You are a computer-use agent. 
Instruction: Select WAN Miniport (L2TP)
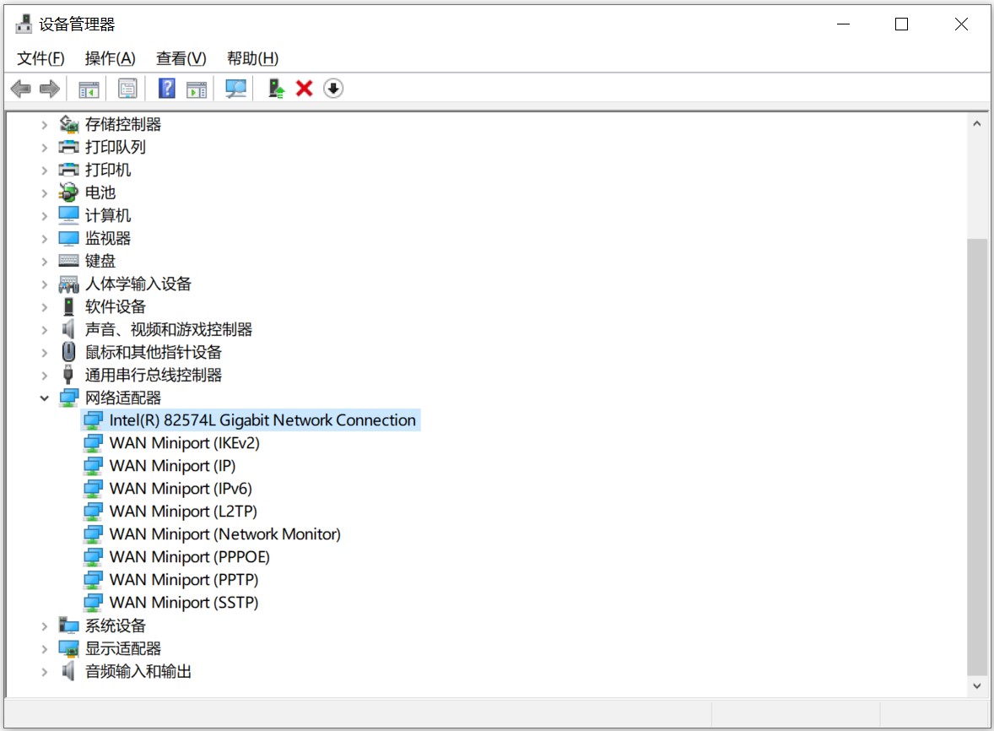pos(183,512)
